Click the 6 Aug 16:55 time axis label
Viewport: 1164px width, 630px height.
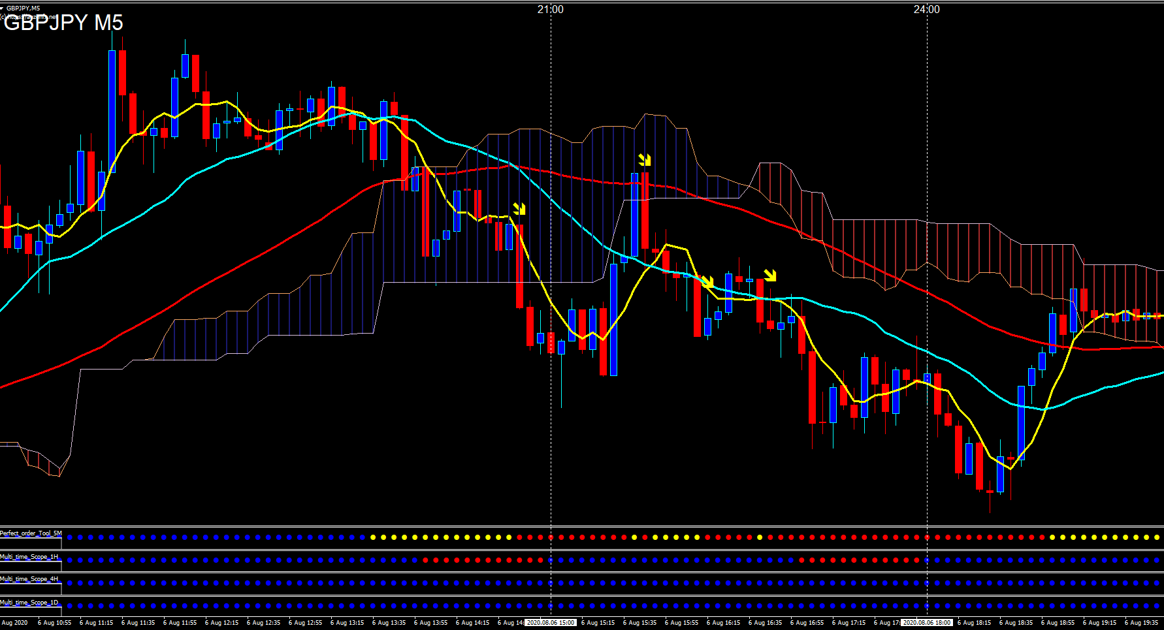point(807,623)
